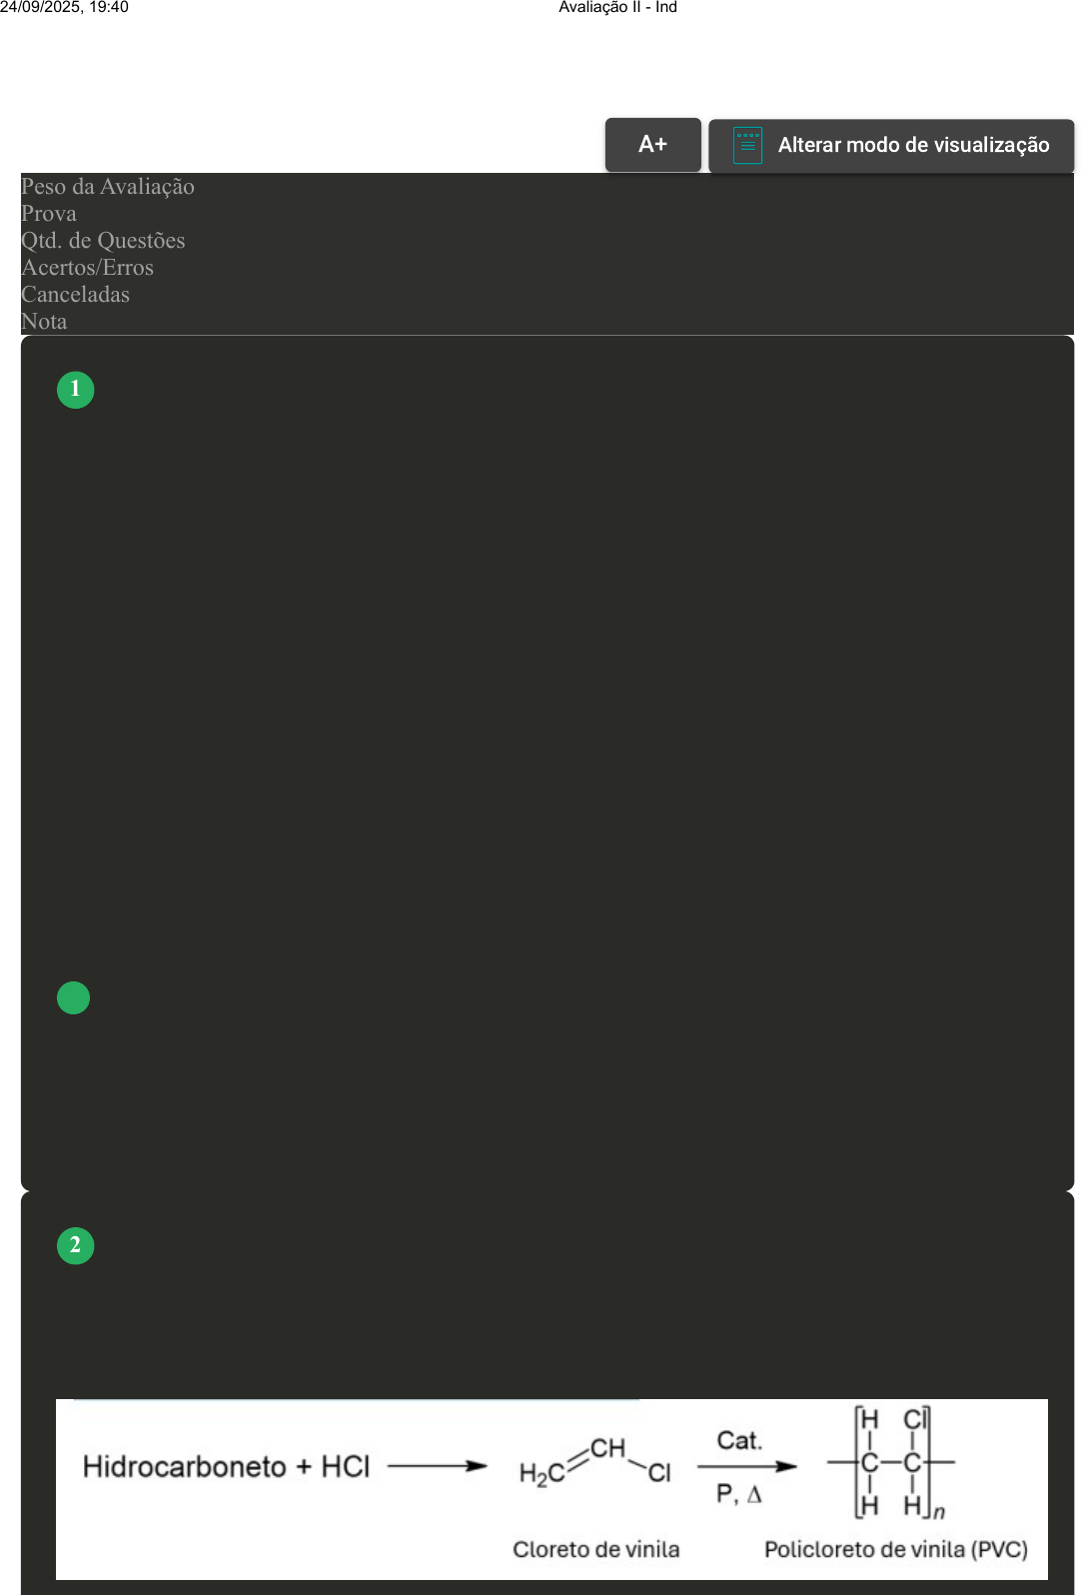Select the question 1 green badge
The width and height of the screenshot is (1085, 1595).
tap(76, 389)
